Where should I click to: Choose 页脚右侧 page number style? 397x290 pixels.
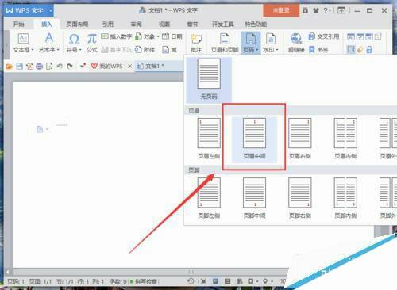300,198
